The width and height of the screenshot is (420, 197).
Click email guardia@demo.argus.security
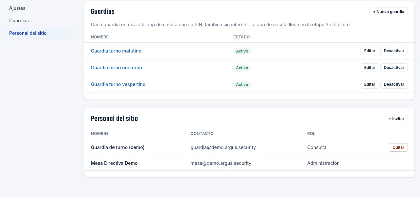223,147
